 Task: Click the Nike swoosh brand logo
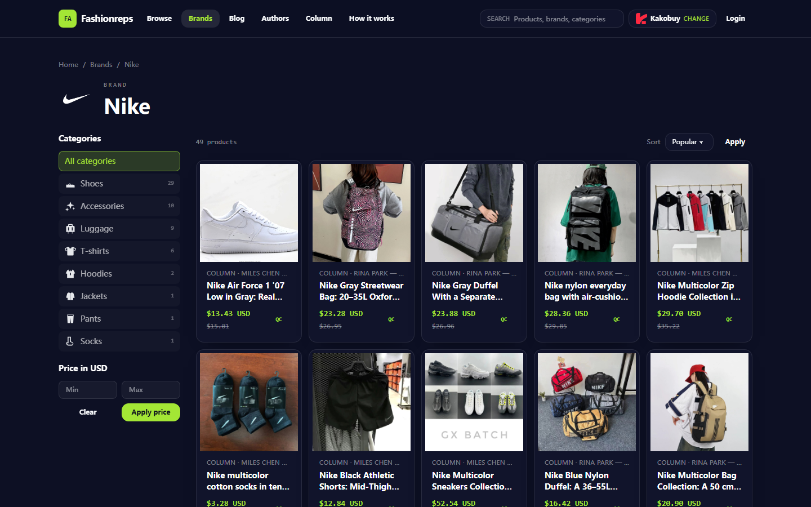point(76,99)
